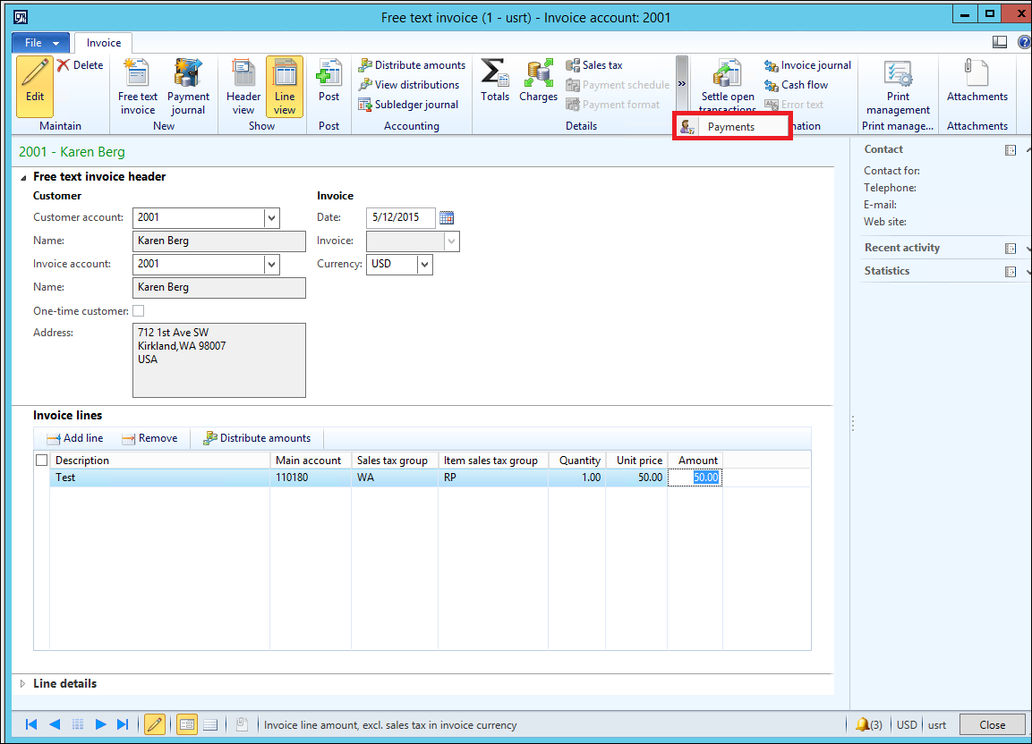Click the Close button
This screenshot has width=1032, height=744.
point(992,724)
